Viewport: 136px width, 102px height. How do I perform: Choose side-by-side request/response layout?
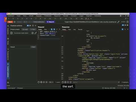click(x=123, y=25)
